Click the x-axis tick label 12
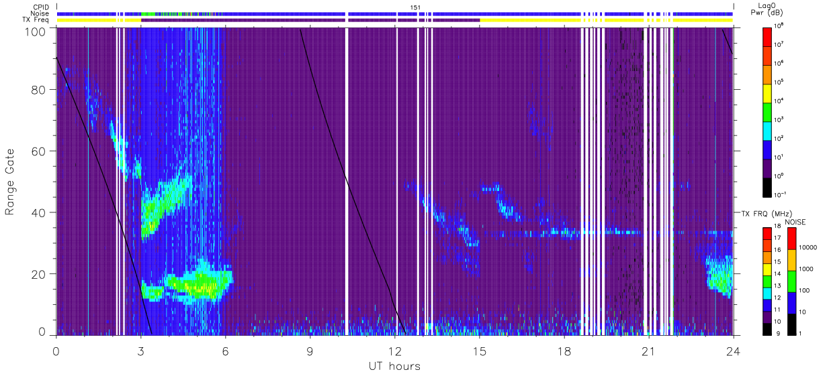This screenshot has width=825, height=380. pyautogui.click(x=394, y=351)
